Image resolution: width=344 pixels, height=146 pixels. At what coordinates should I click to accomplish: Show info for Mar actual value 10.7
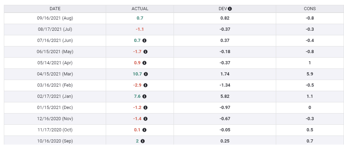[146, 74]
